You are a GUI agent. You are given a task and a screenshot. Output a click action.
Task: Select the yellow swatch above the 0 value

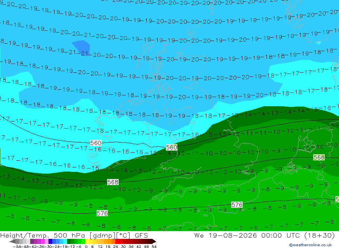87,241
